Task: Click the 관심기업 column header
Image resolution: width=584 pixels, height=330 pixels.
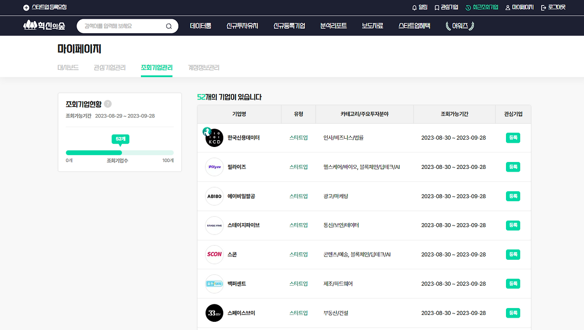Action: tap(513, 114)
